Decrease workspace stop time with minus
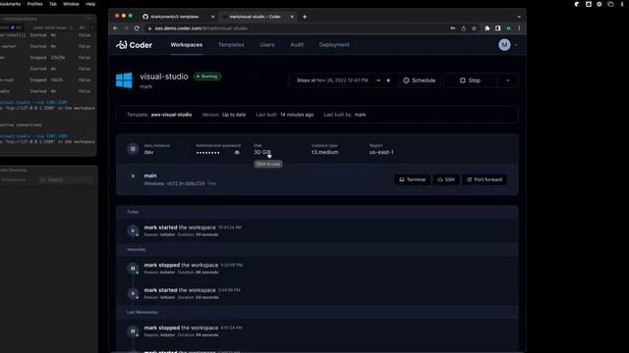This screenshot has height=353, width=629. pyautogui.click(x=378, y=80)
